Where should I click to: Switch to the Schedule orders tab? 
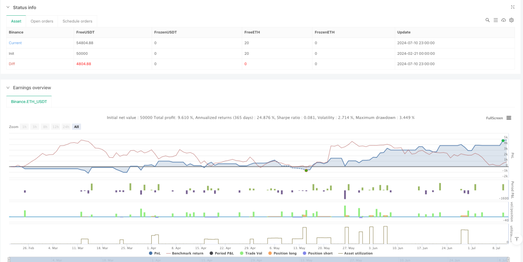pos(77,21)
